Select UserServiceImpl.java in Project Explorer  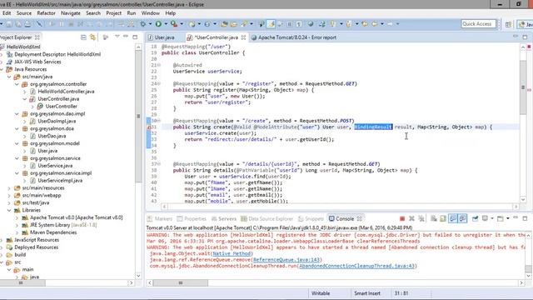60,180
